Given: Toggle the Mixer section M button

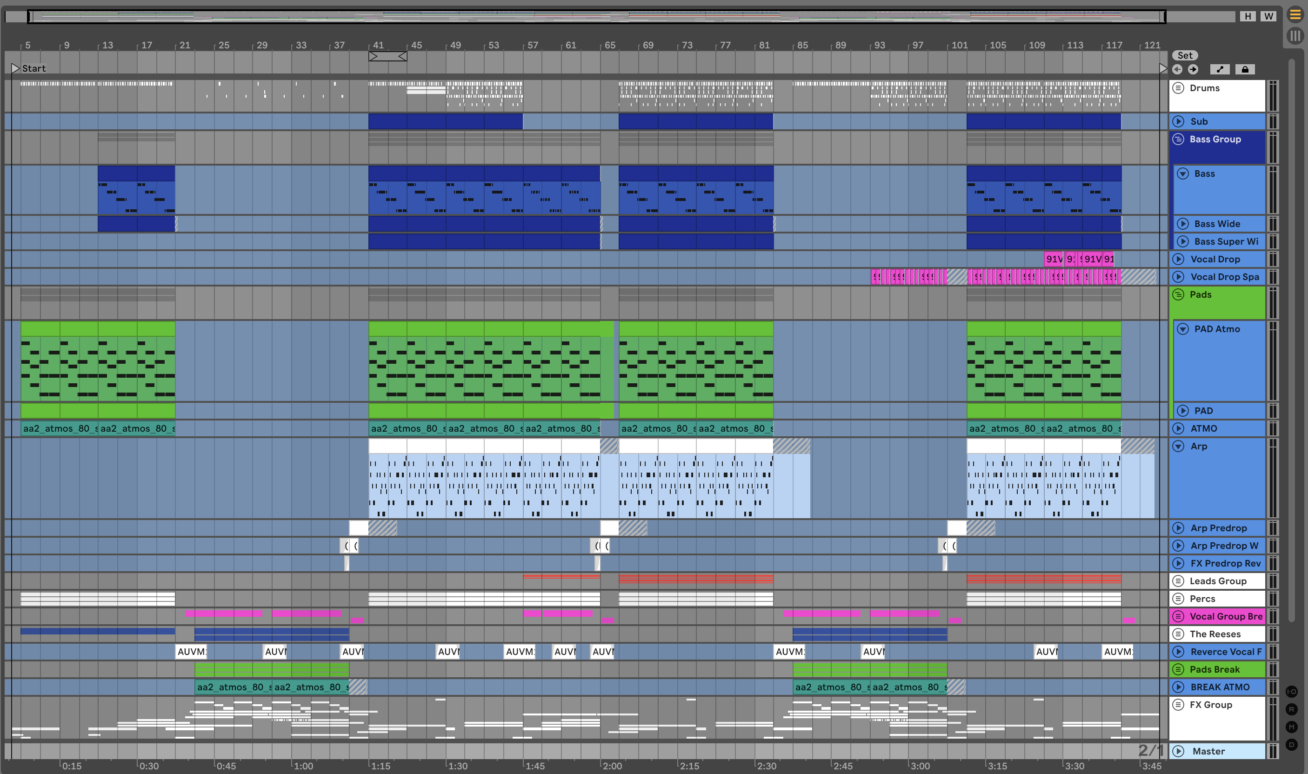Looking at the screenshot, I should [1291, 727].
